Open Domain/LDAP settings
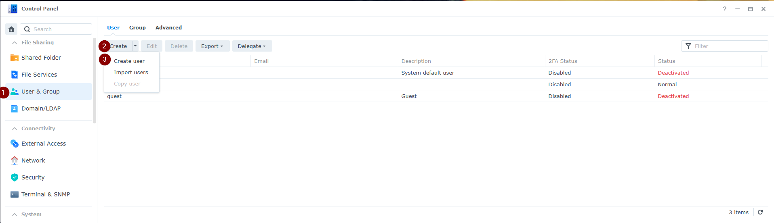The height and width of the screenshot is (223, 774). click(41, 108)
